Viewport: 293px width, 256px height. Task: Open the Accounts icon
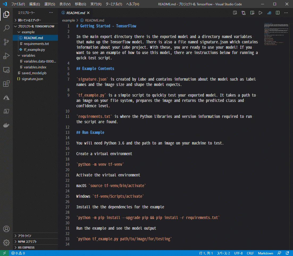point(6,229)
